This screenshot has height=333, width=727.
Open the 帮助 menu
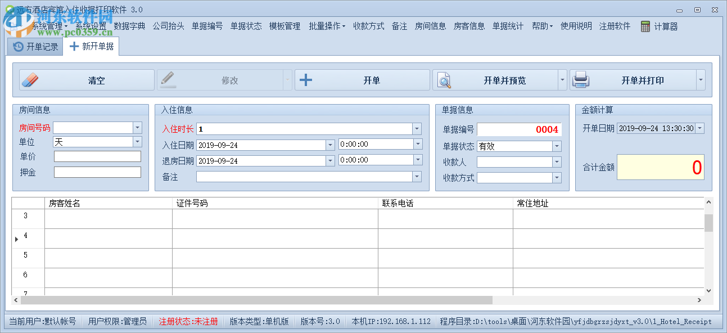pos(542,26)
